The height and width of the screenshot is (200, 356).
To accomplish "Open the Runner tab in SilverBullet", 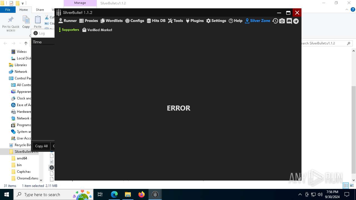I will click(x=68, y=21).
